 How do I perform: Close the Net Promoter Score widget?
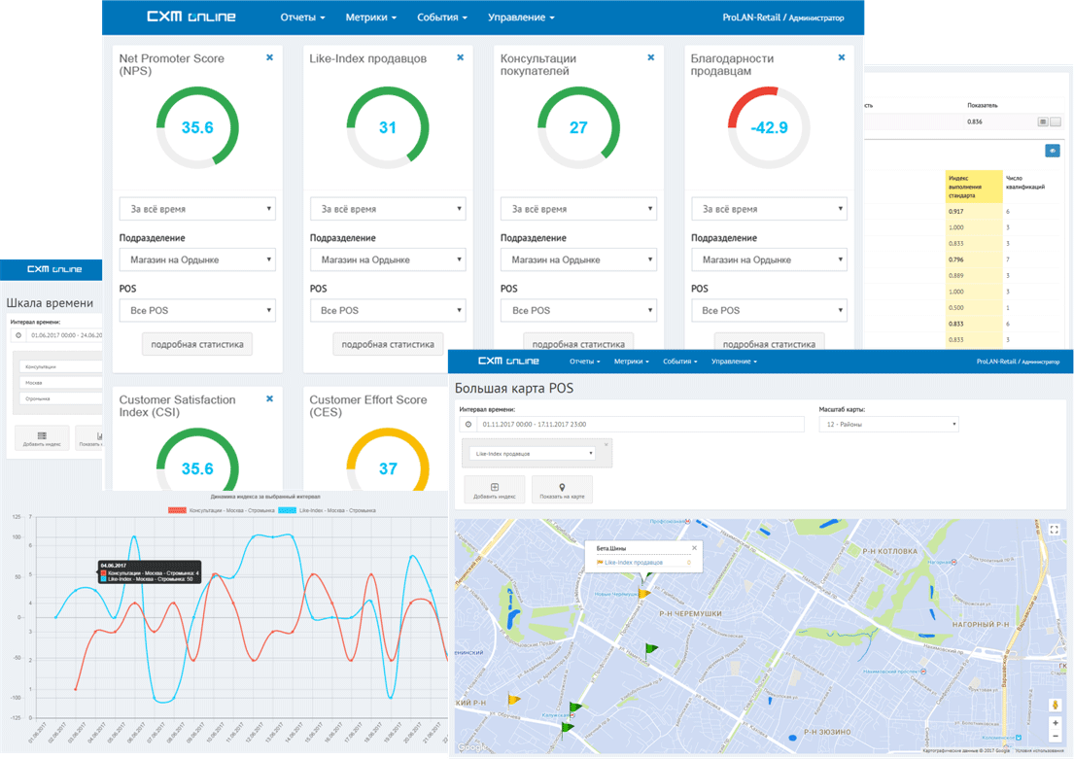tap(269, 58)
